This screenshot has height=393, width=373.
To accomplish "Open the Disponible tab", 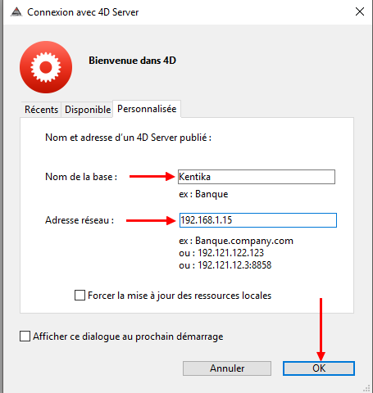I will click(x=88, y=110).
